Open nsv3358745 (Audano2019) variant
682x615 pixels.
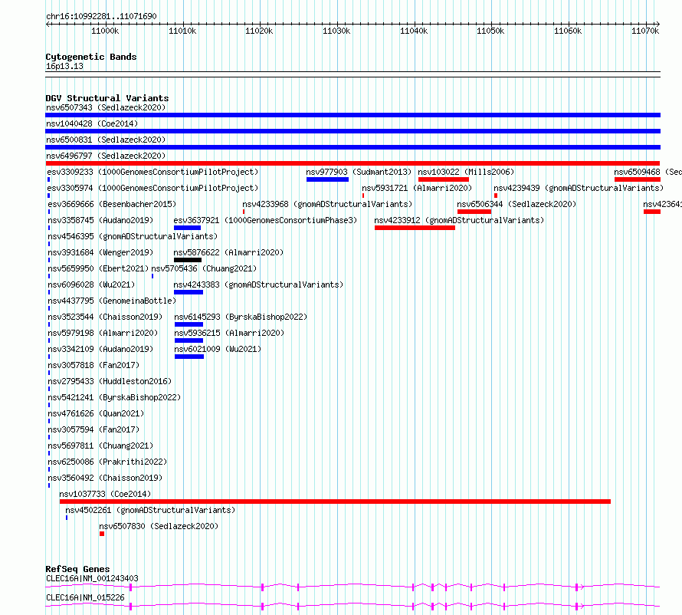(100, 220)
